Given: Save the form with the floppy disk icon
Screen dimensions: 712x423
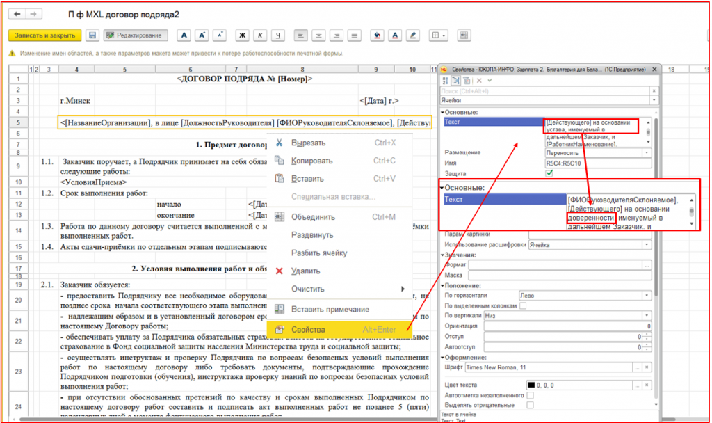Looking at the screenshot, I should pyautogui.click(x=92, y=35).
